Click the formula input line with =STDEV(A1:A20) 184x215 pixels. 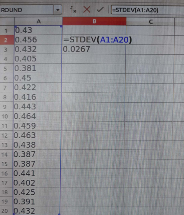click(x=148, y=10)
